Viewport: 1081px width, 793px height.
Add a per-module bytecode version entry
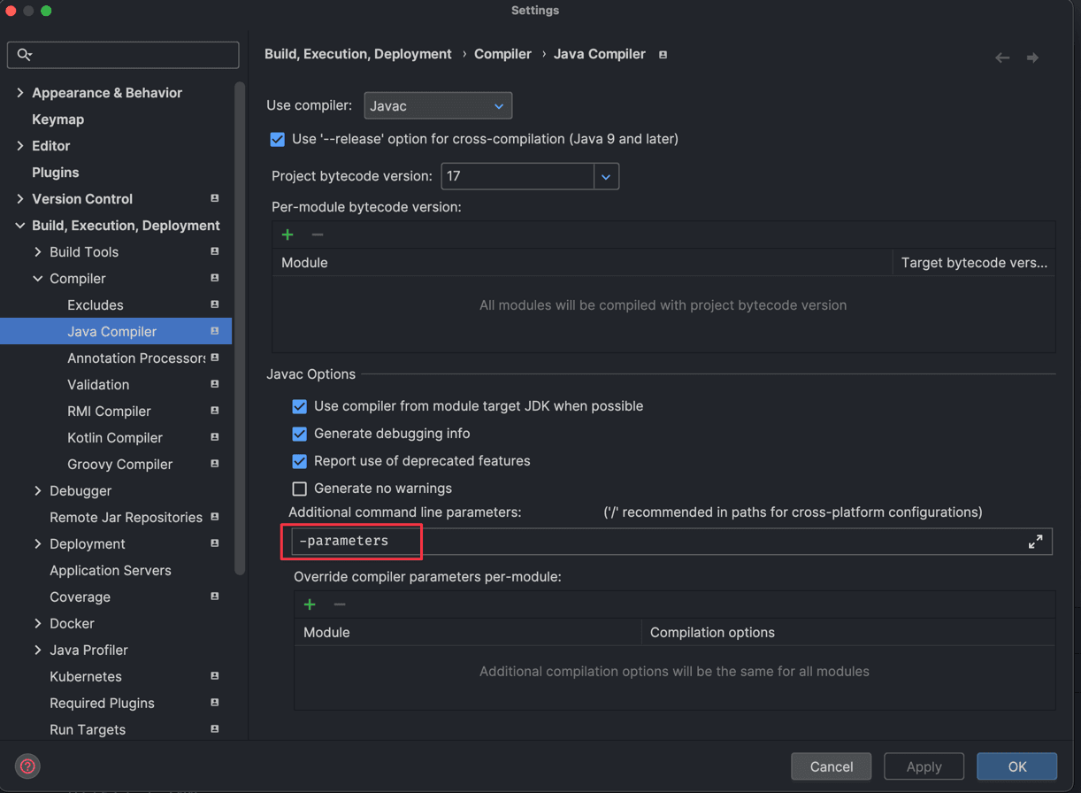(x=287, y=235)
